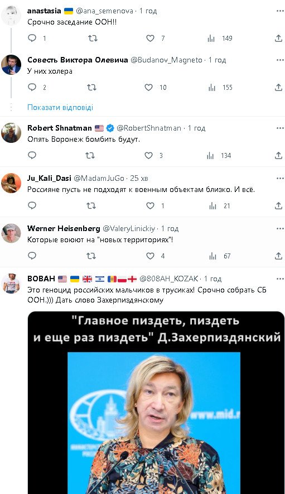Open the Захерпиздянский meme image
The width and height of the screenshot is (285, 494).
[156, 402]
